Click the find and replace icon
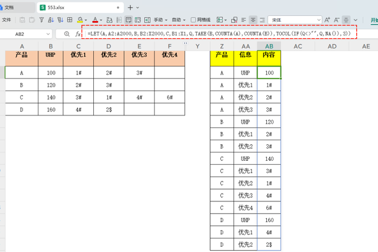 109,20
